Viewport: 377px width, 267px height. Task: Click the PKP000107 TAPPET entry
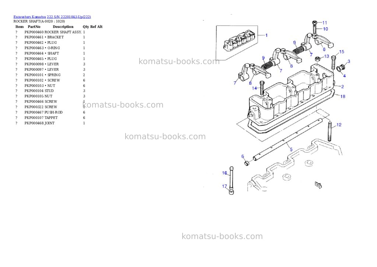coord(50,118)
